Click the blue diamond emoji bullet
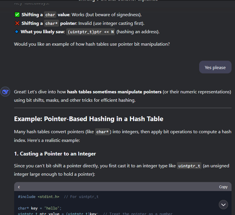Image resolution: width=235 pixels, height=215 pixels. click(x=16, y=32)
